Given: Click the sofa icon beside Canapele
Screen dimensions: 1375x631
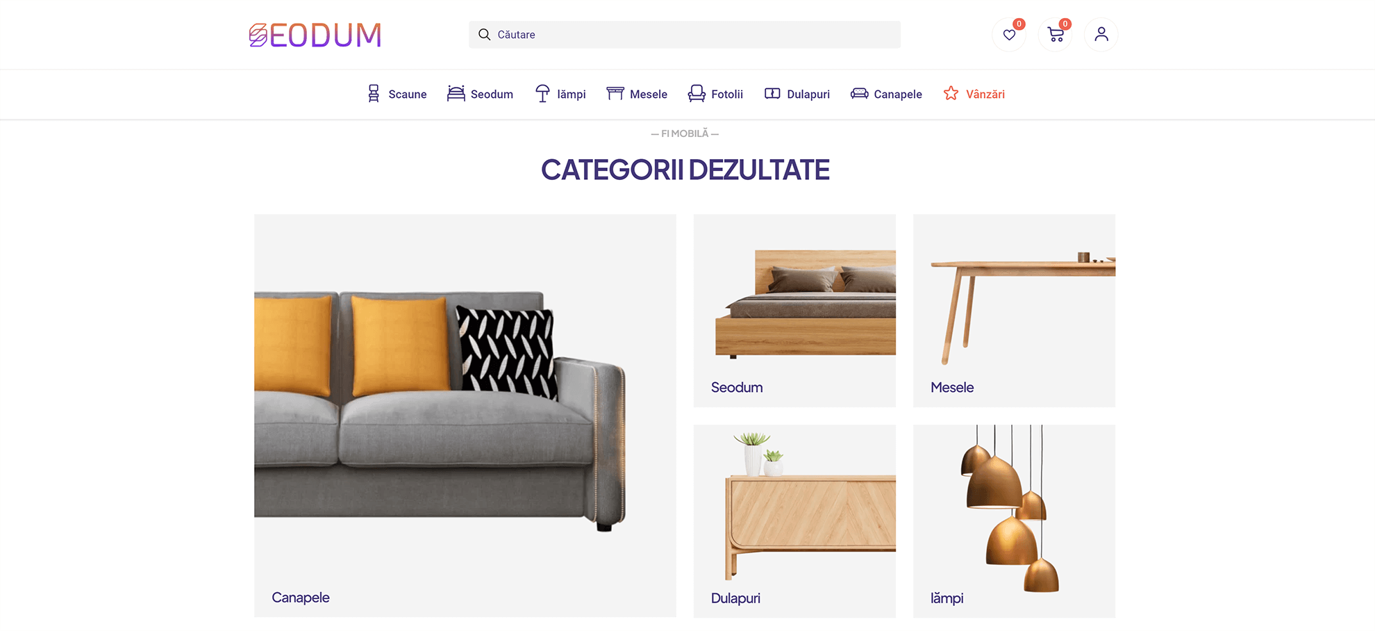Looking at the screenshot, I should pos(860,94).
